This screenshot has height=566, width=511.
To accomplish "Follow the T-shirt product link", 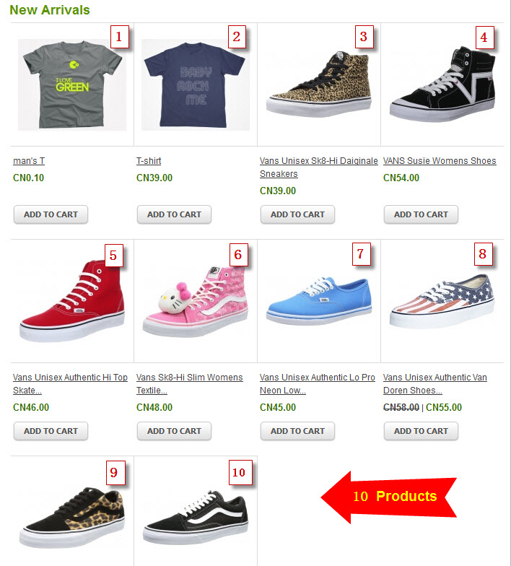I will (149, 160).
